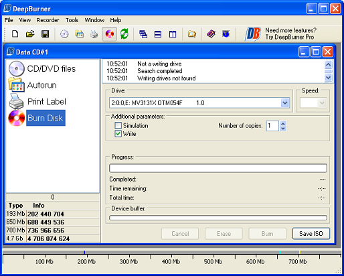Close the Data CD#1 child window
This screenshot has width=344, height=276.
(328, 52)
